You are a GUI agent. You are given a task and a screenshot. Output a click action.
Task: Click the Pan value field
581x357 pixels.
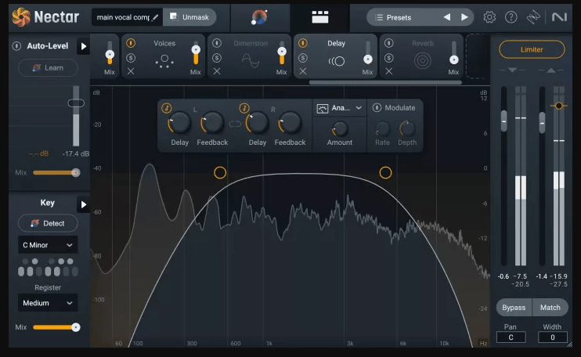pyautogui.click(x=511, y=337)
